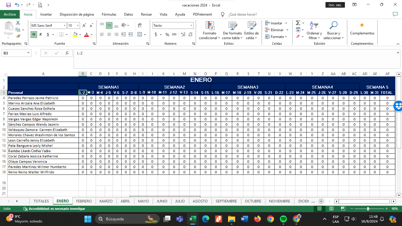Toggle bold (N) formatting
This screenshot has height=226, width=402.
click(34, 34)
